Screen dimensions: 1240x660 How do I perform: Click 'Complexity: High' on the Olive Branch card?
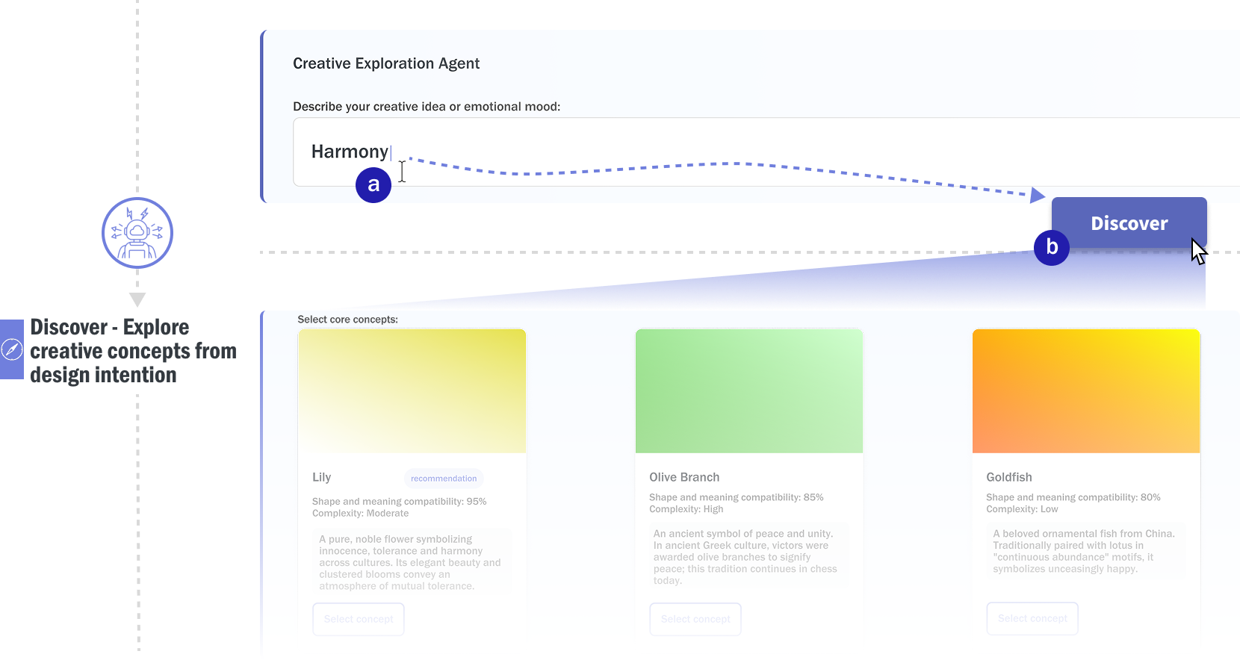click(x=686, y=509)
